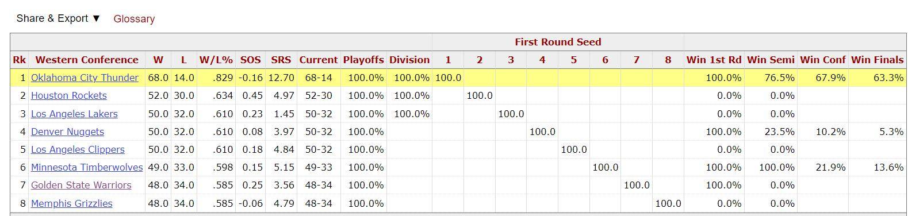
Task: Sort by Win Finals column header
Action: 877,60
